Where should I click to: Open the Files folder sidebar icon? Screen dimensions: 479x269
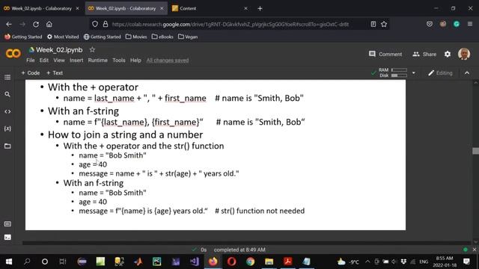coord(7,146)
